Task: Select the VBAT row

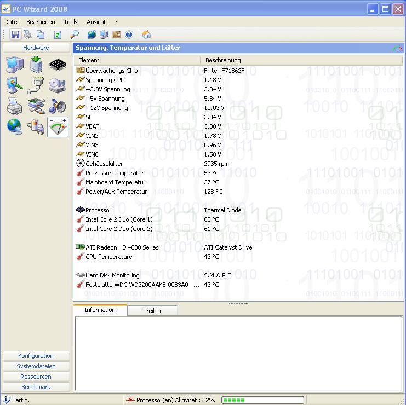Action: 238,126
